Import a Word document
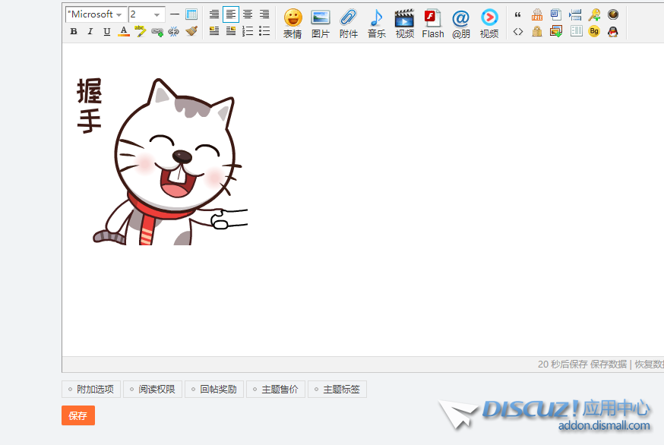 pos(556,15)
